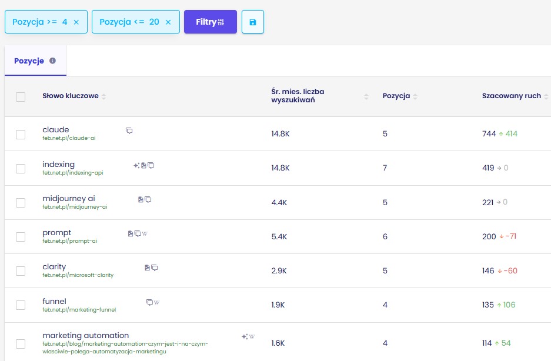Click the W Wikipedia icon in prompt row
Image resolution: width=551 pixels, height=361 pixels.
(145, 233)
